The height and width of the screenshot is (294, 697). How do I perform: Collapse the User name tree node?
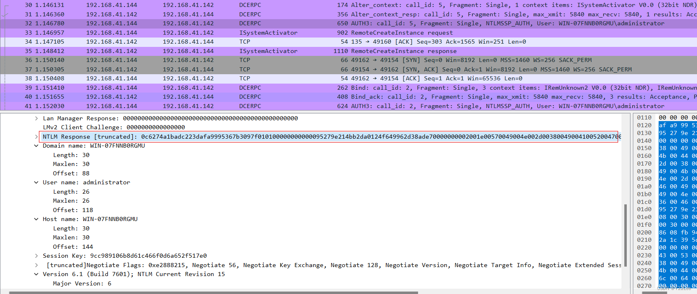click(36, 182)
